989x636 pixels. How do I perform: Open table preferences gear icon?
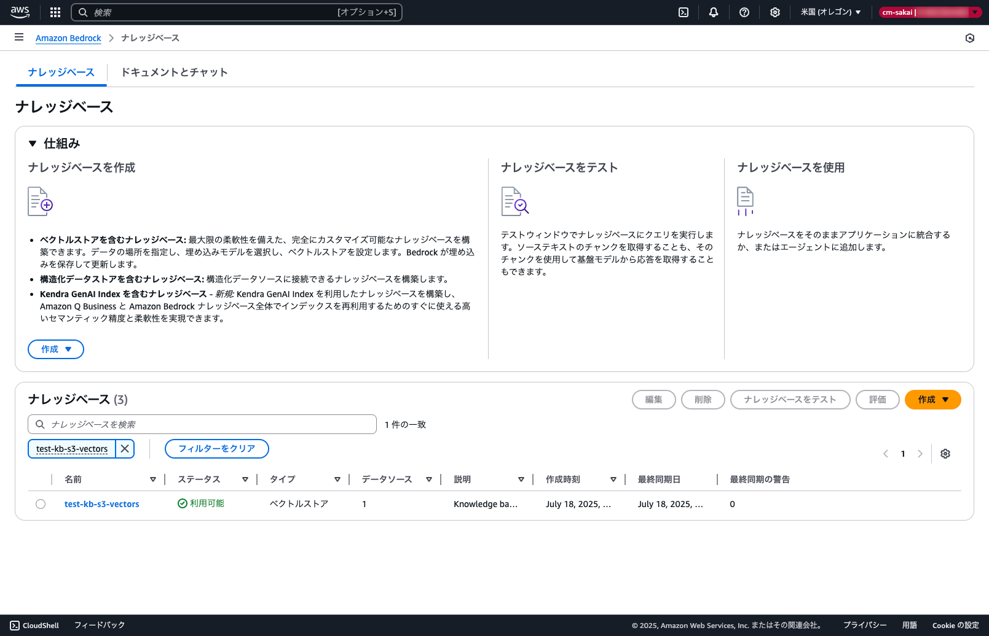pyautogui.click(x=945, y=454)
